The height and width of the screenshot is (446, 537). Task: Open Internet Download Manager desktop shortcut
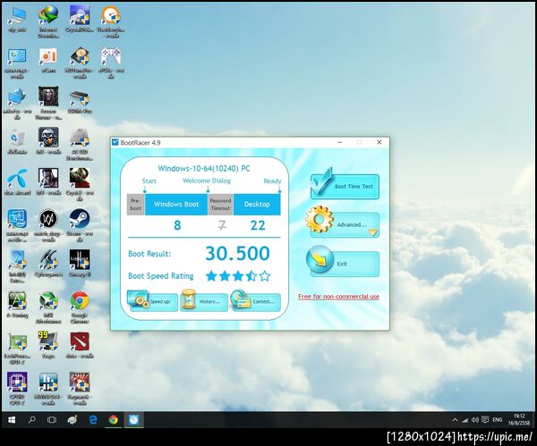click(48, 21)
